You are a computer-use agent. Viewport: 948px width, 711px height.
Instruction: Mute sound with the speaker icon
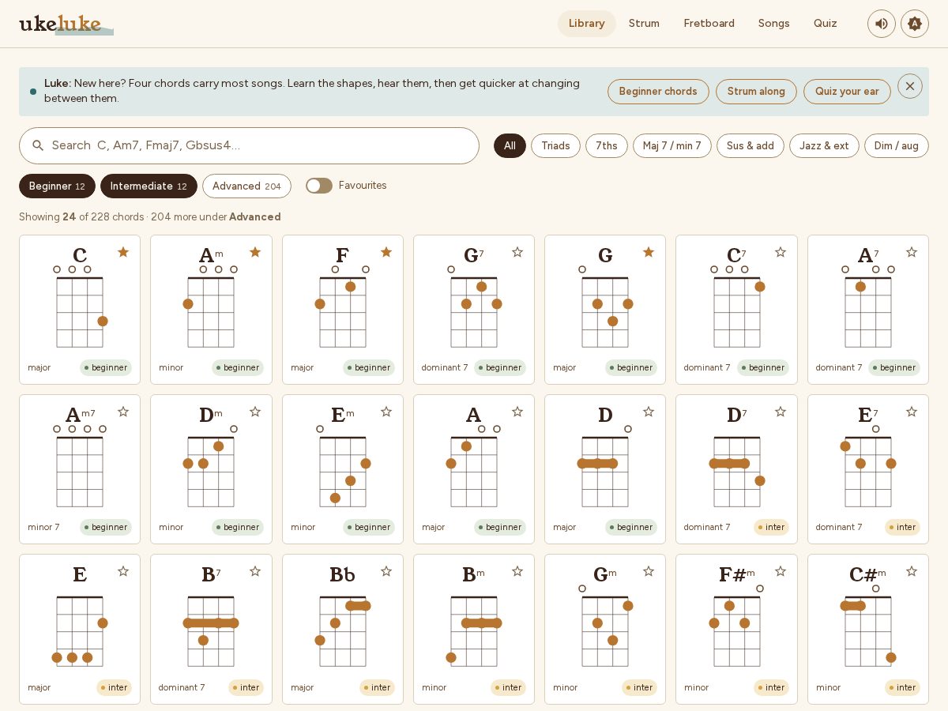click(882, 24)
